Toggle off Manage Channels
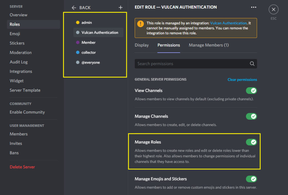 pos(251,116)
